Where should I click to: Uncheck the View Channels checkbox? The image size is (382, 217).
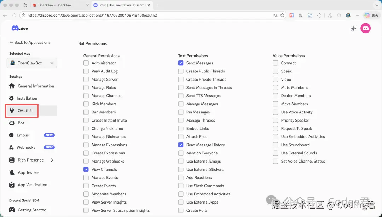click(86, 169)
